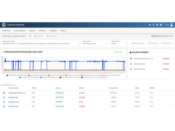
Task: Open the Watchers menu item
Action: coord(42,31)
